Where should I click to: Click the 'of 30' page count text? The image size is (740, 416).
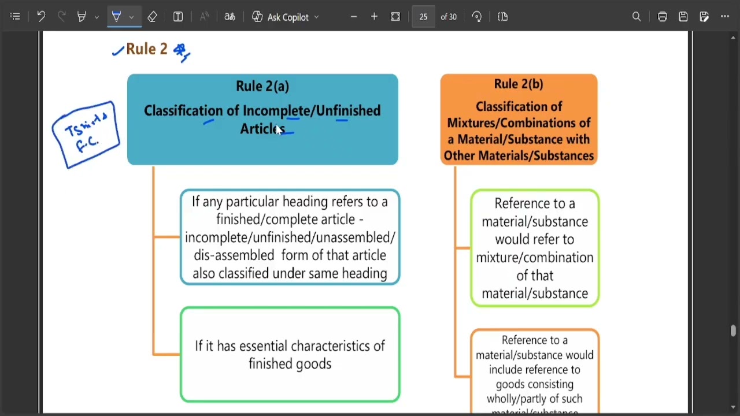[449, 17]
